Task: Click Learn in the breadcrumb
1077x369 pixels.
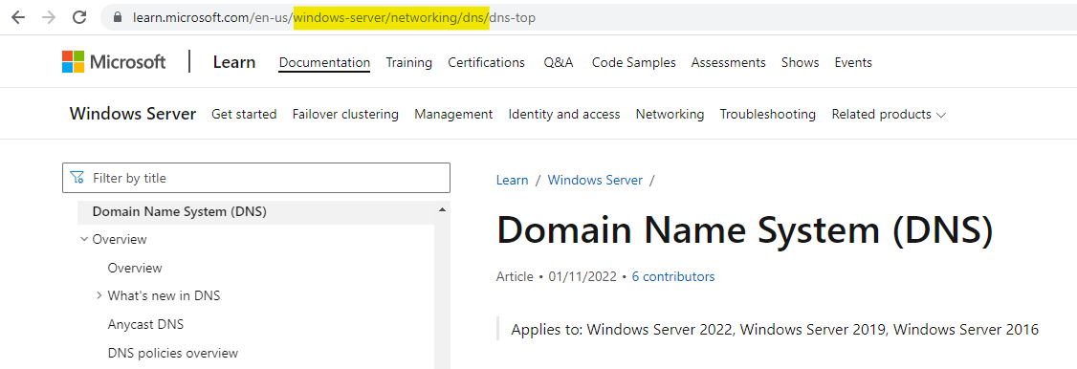Action: 513,181
